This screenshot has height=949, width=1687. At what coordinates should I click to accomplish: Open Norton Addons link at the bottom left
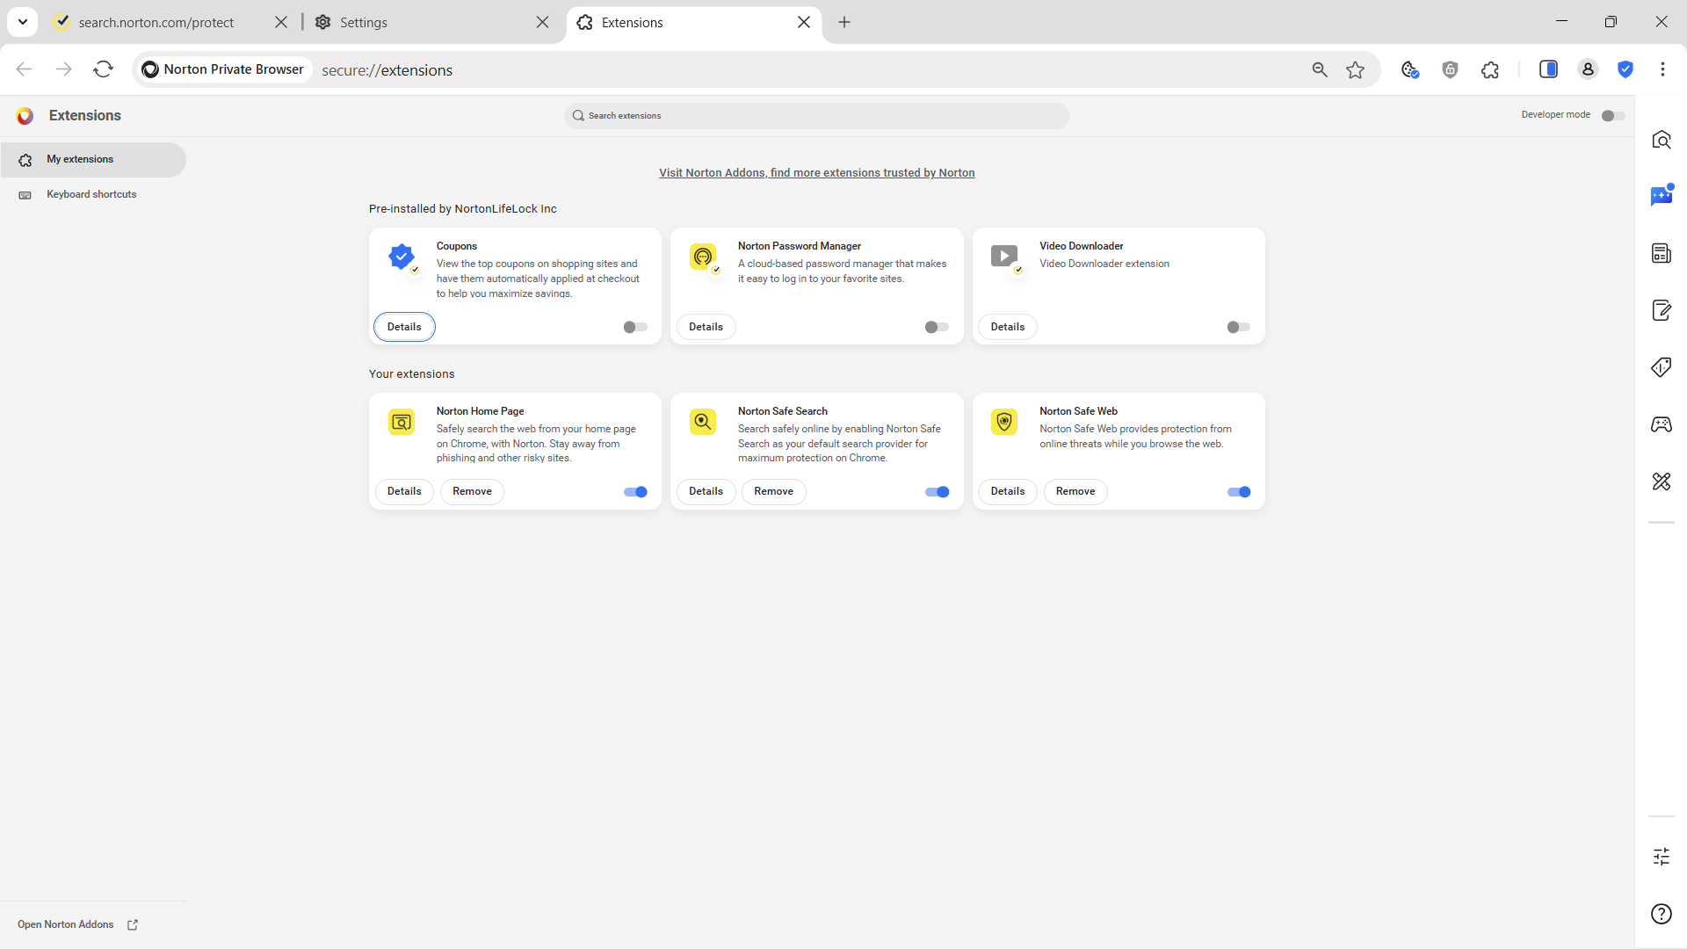(x=78, y=924)
